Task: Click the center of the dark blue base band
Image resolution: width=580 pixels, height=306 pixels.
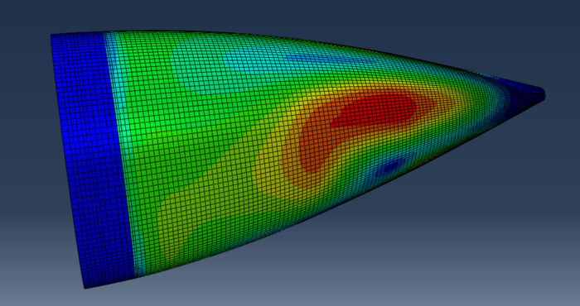Action: (x=92, y=159)
